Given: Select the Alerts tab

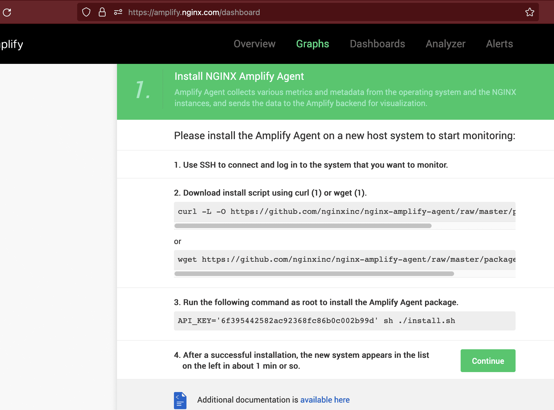Looking at the screenshot, I should [499, 44].
